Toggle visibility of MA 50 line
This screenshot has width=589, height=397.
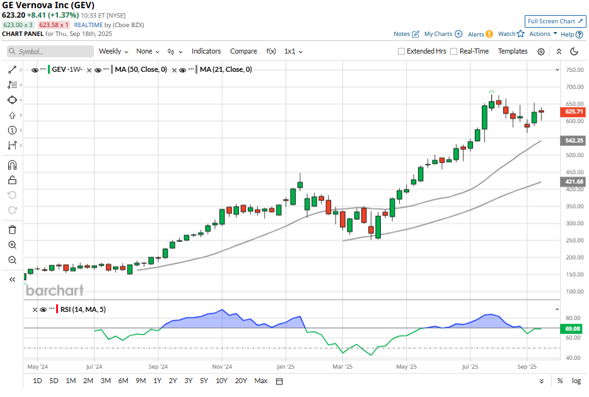coord(98,70)
